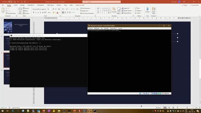Toggle Bold formatting
The image size is (201, 113).
coord(34,13)
